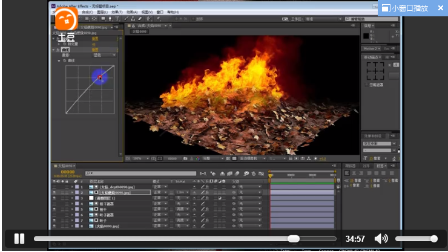Select the Clone Stamp tool

click(133, 19)
